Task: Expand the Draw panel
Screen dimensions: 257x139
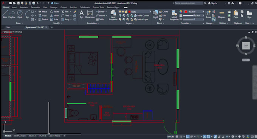Action: click(19, 23)
